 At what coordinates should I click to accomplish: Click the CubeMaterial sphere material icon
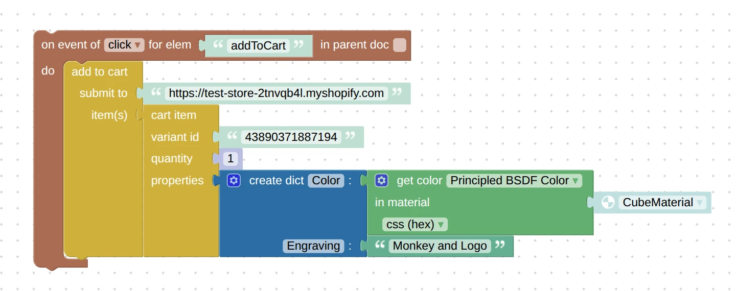pyautogui.click(x=608, y=202)
